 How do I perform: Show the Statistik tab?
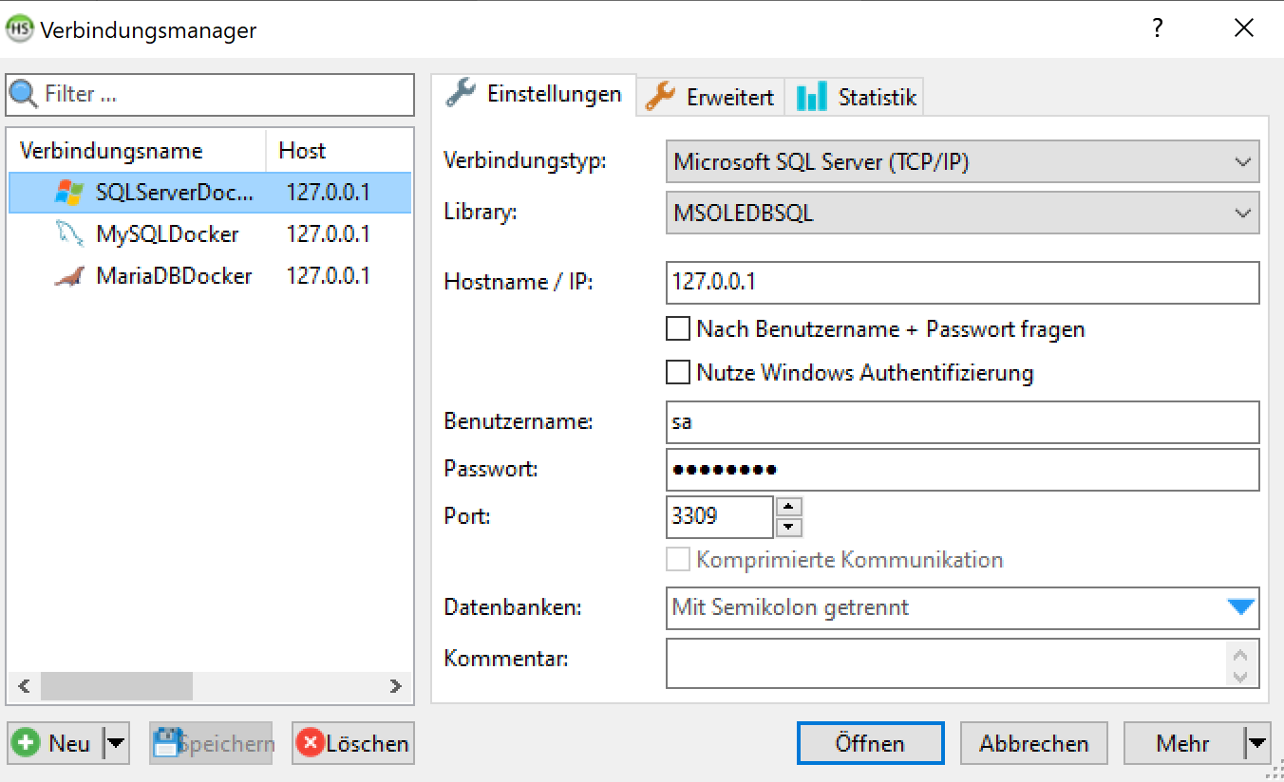857,97
